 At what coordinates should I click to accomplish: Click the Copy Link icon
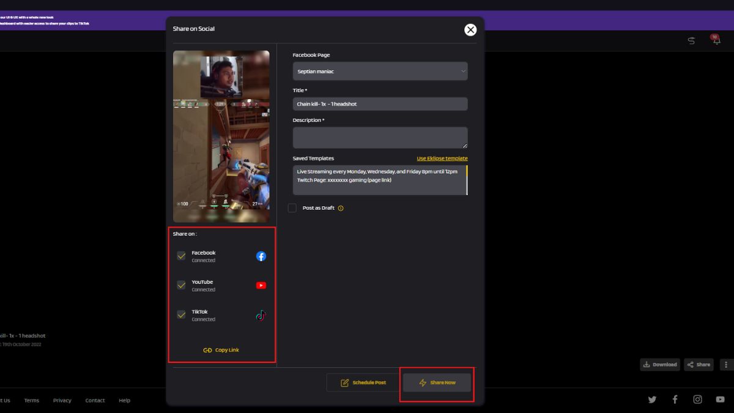click(207, 349)
